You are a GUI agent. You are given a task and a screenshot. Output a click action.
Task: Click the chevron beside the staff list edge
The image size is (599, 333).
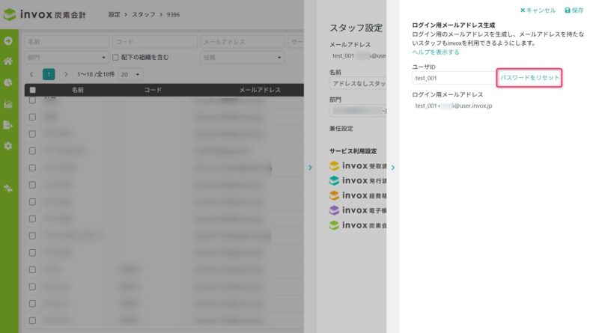pyautogui.click(x=310, y=168)
